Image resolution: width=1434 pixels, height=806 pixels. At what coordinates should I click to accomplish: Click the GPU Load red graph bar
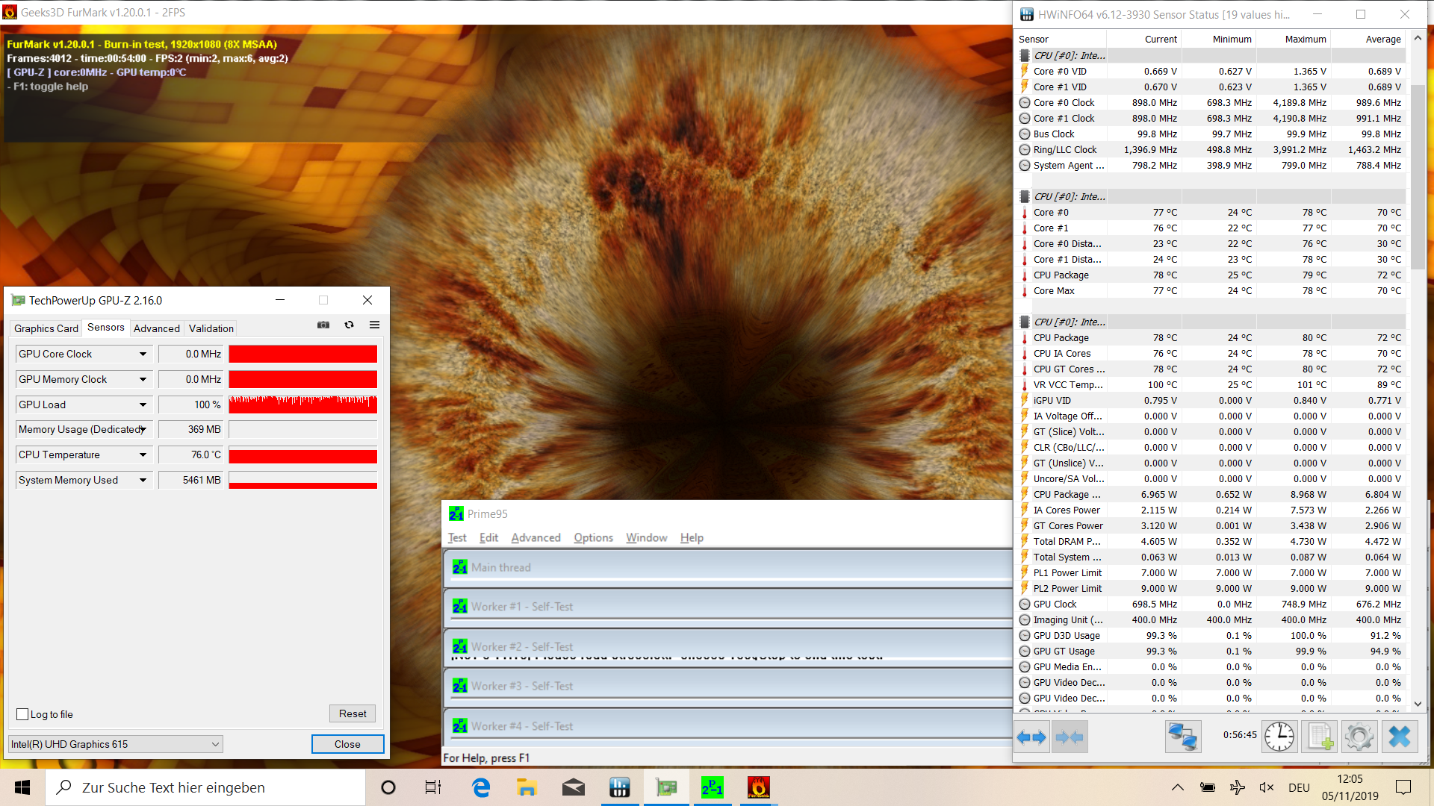click(302, 404)
